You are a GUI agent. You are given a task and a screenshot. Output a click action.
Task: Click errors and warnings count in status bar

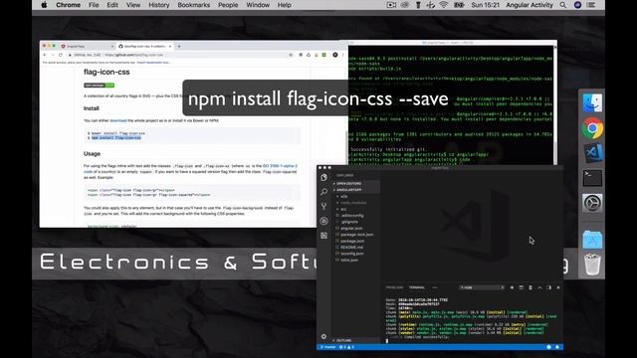346,347
